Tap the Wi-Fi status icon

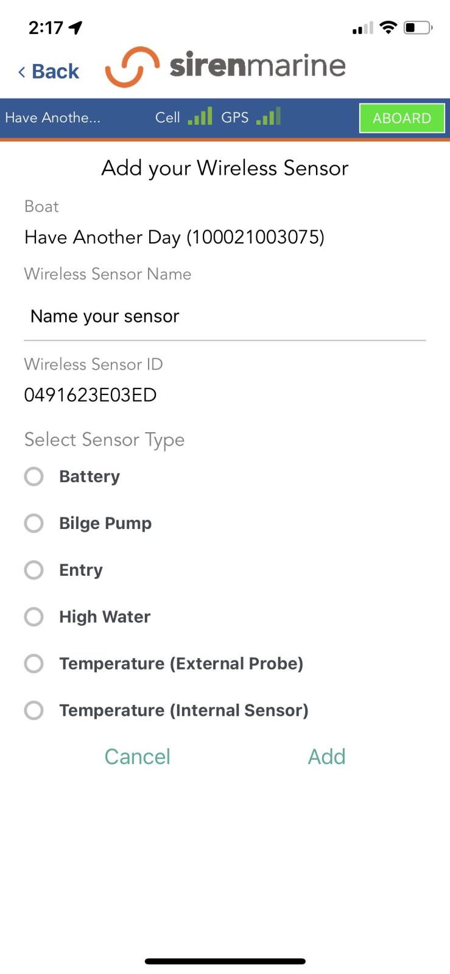coord(388,27)
